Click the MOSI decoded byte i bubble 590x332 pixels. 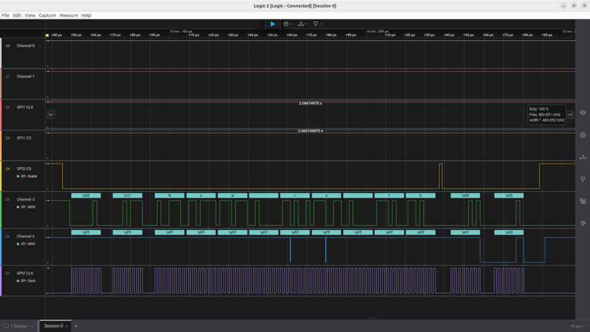pos(295,195)
